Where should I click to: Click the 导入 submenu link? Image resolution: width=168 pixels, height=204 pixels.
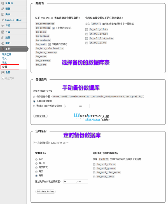click(x=4, y=58)
